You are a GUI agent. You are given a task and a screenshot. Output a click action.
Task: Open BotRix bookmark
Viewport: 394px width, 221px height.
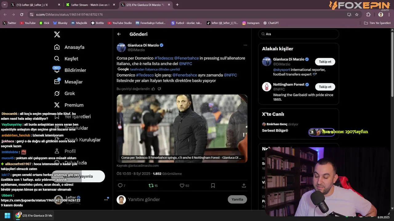tap(97, 23)
